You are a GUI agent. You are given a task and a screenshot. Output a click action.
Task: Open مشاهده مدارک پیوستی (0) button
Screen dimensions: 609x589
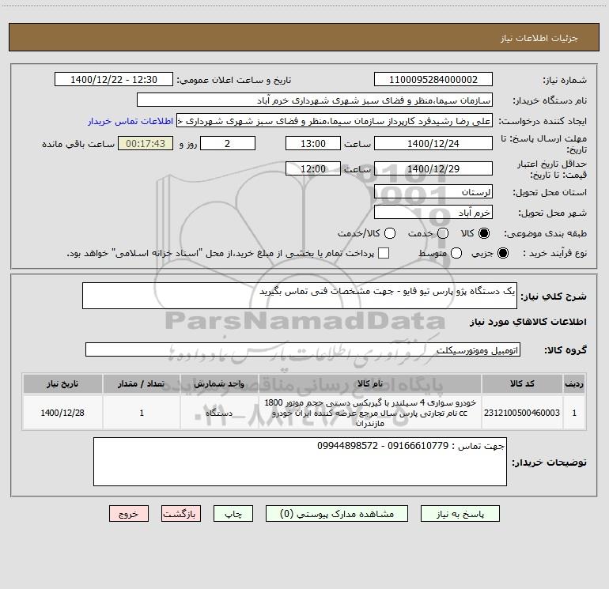pyautogui.click(x=337, y=513)
